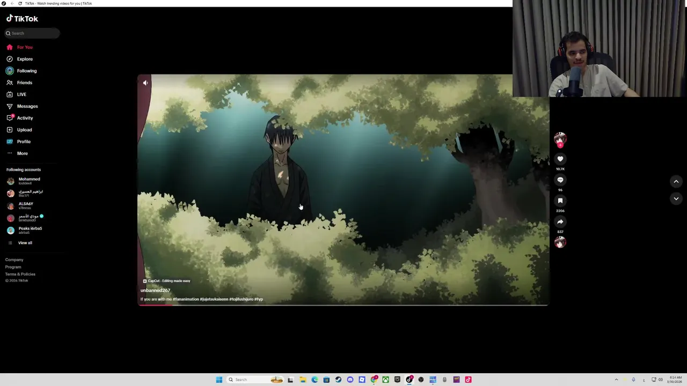Click the TikTok search field

click(x=32, y=33)
